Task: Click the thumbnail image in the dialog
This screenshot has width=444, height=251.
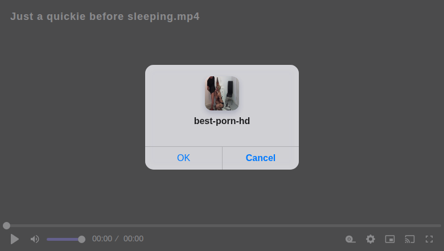Action: (x=222, y=93)
